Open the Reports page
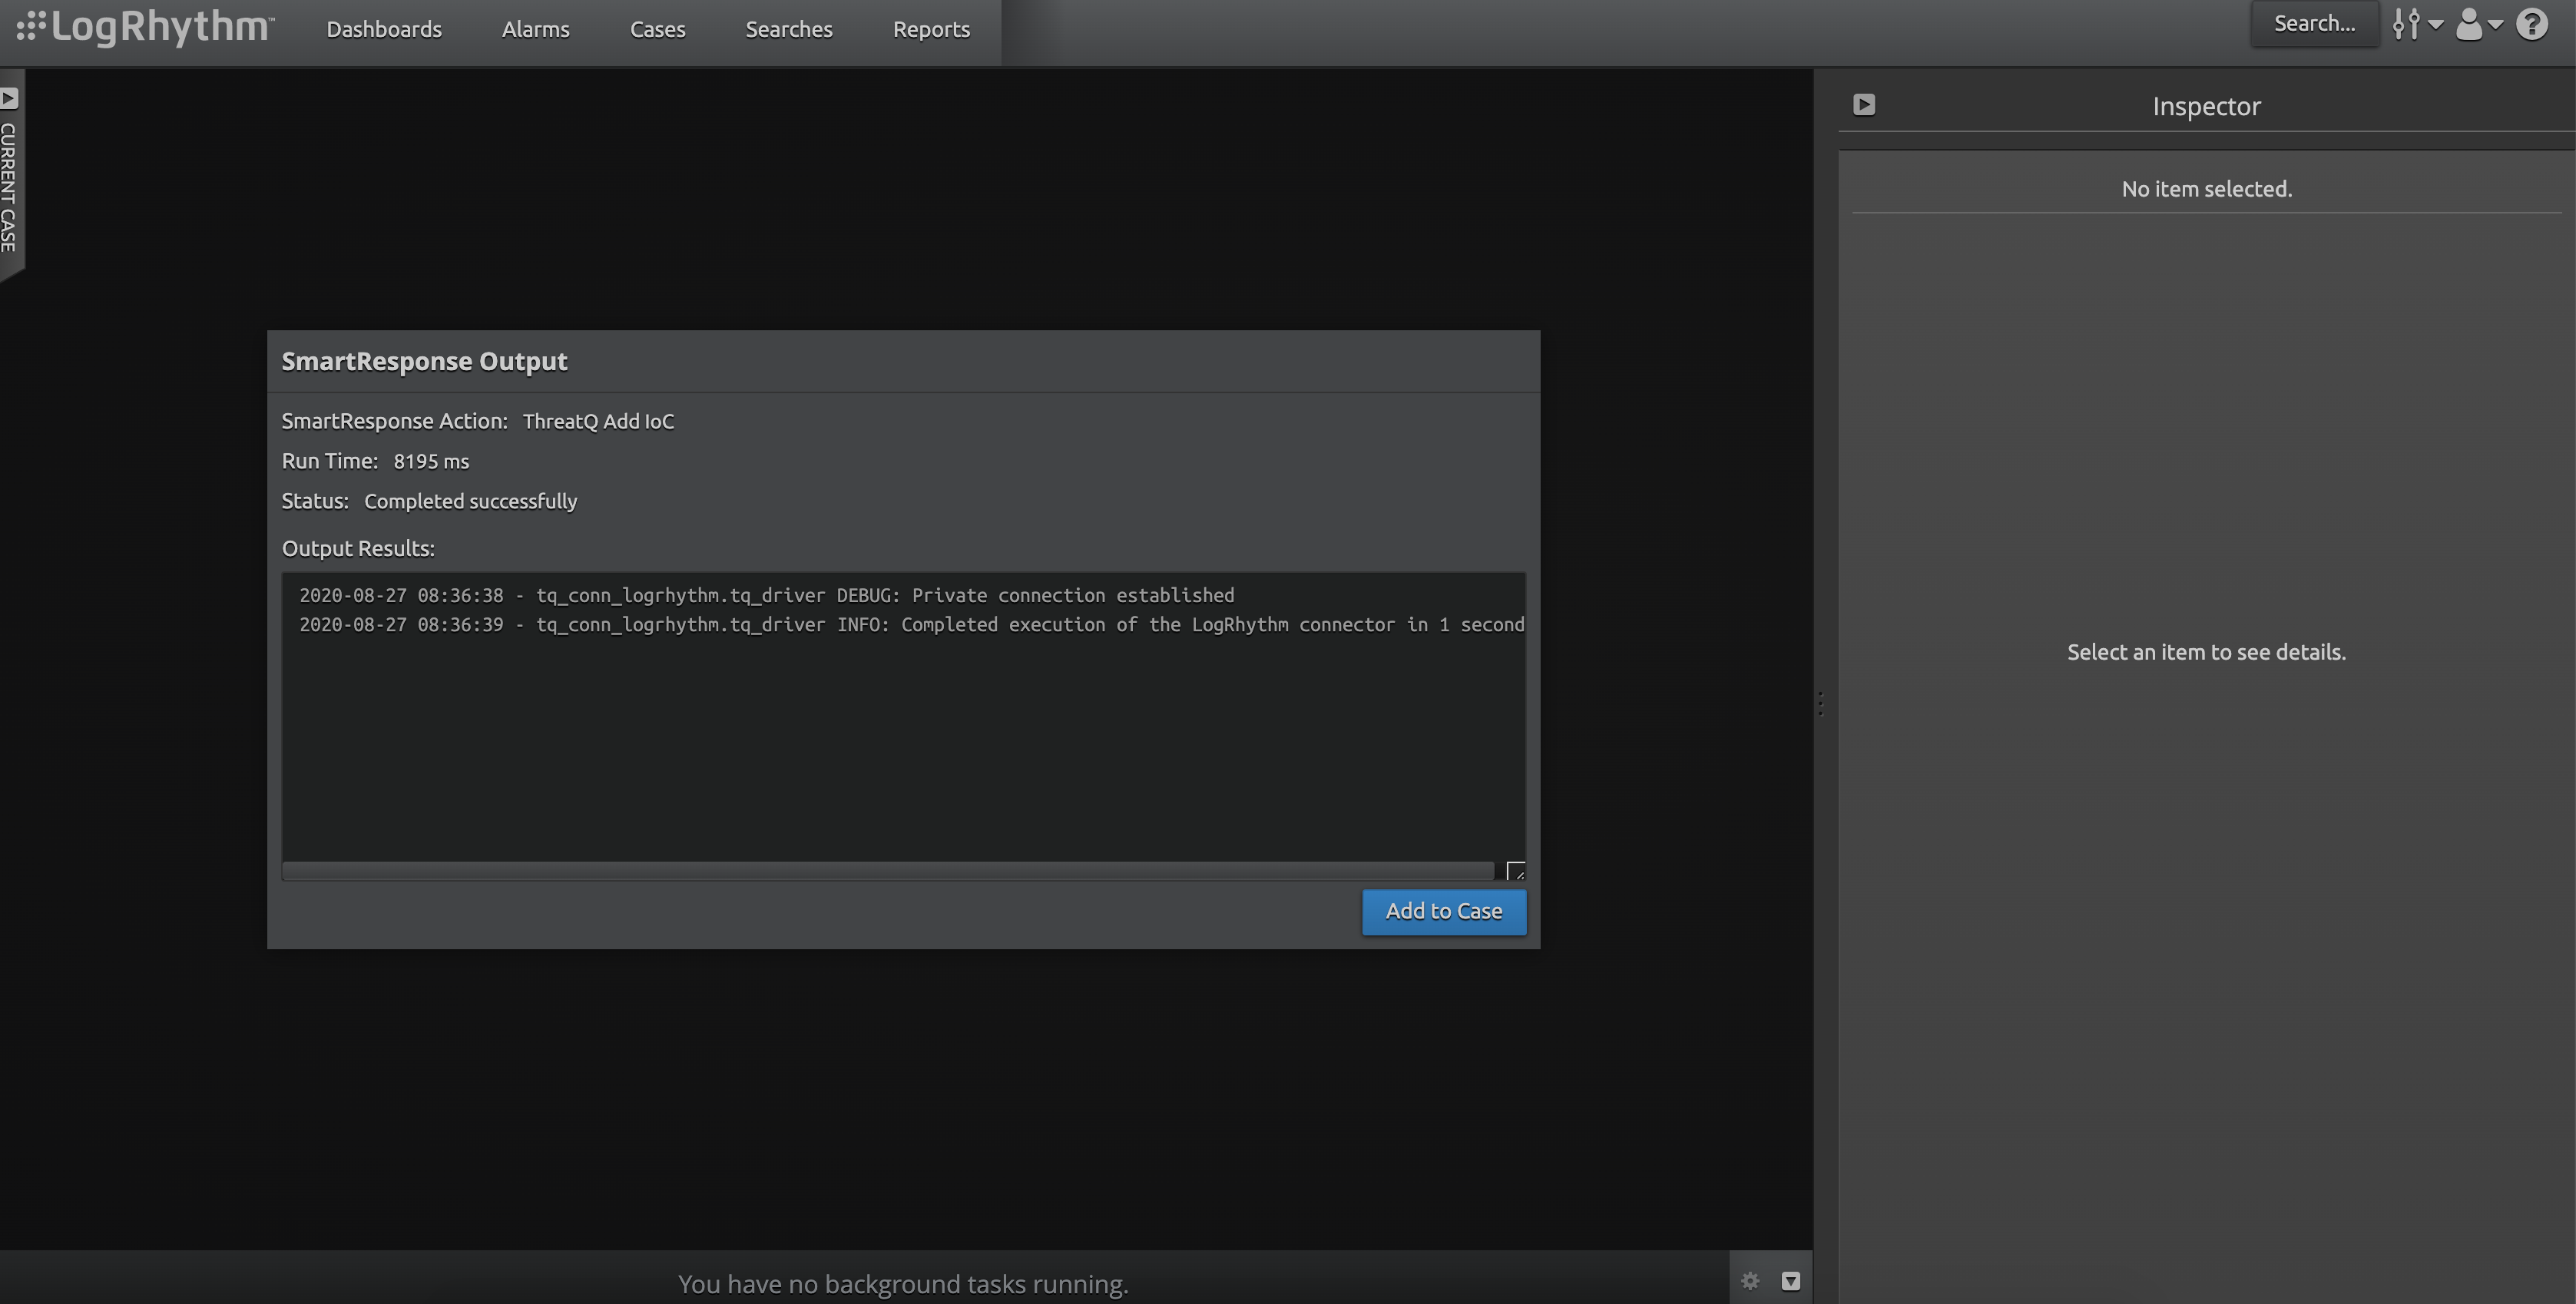The height and width of the screenshot is (1304, 2576). pyautogui.click(x=931, y=29)
